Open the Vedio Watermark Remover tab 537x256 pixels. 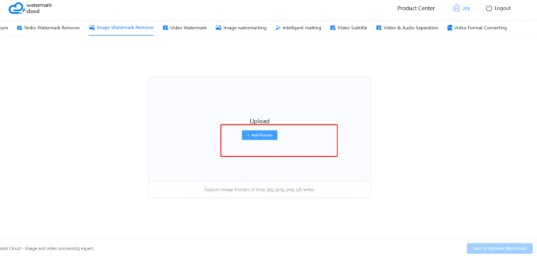coord(48,28)
